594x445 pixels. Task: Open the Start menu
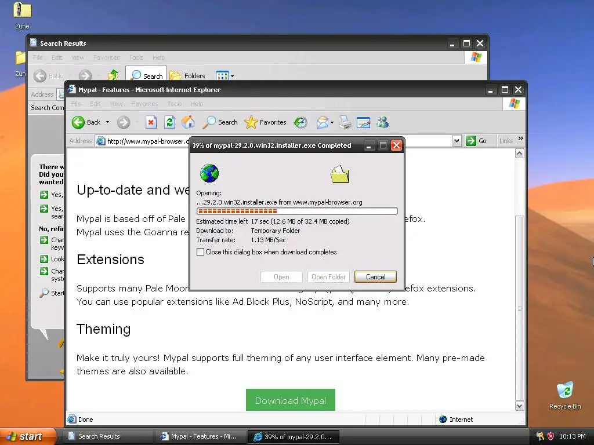point(27,436)
